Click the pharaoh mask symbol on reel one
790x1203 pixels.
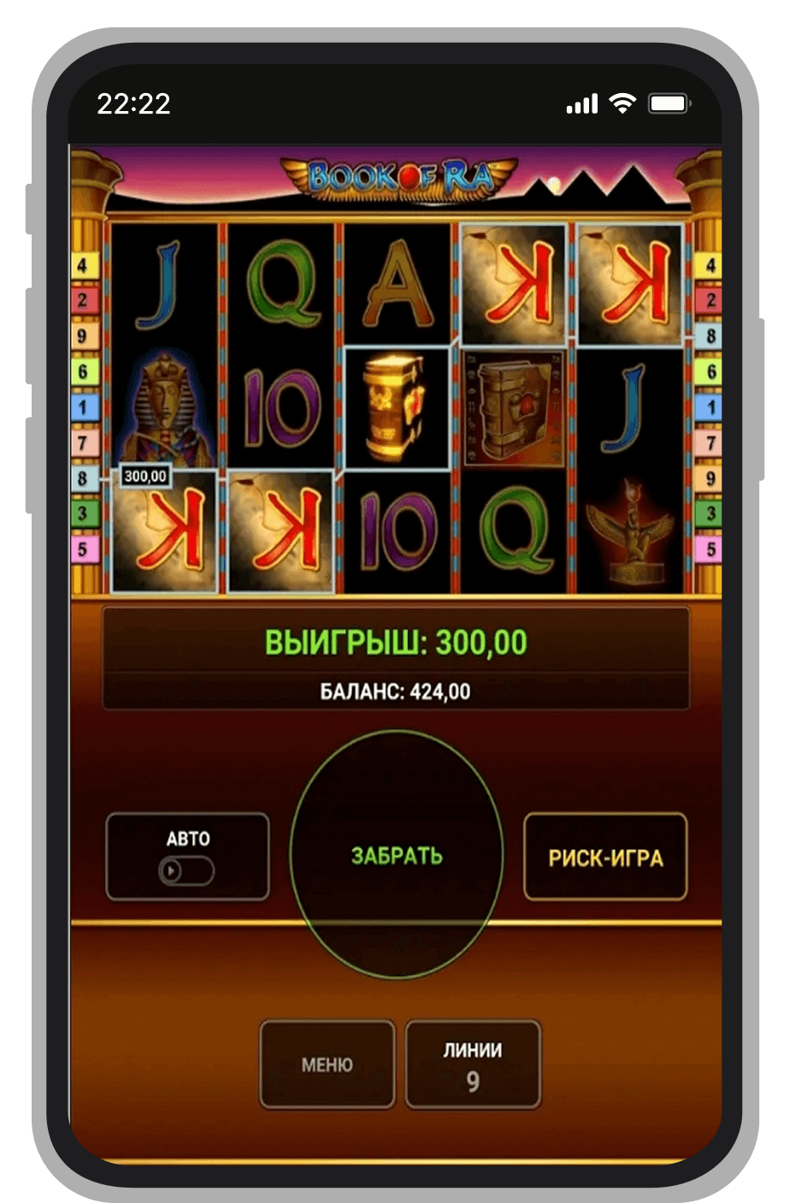[x=164, y=408]
